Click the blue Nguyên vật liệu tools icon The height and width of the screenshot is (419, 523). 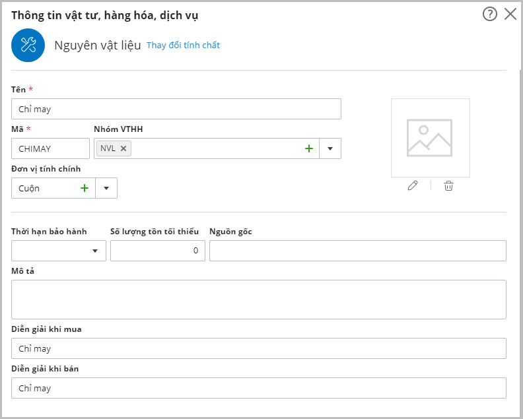tap(28, 45)
